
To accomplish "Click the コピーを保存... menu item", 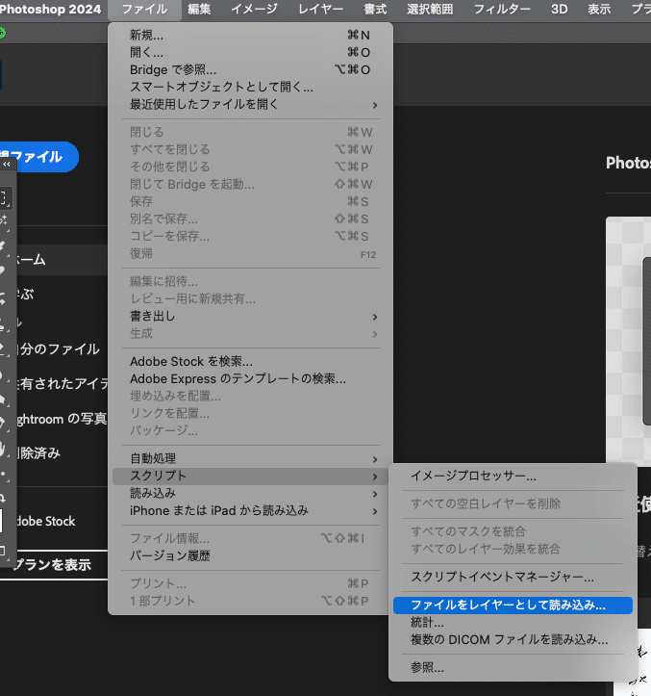I will [250, 236].
